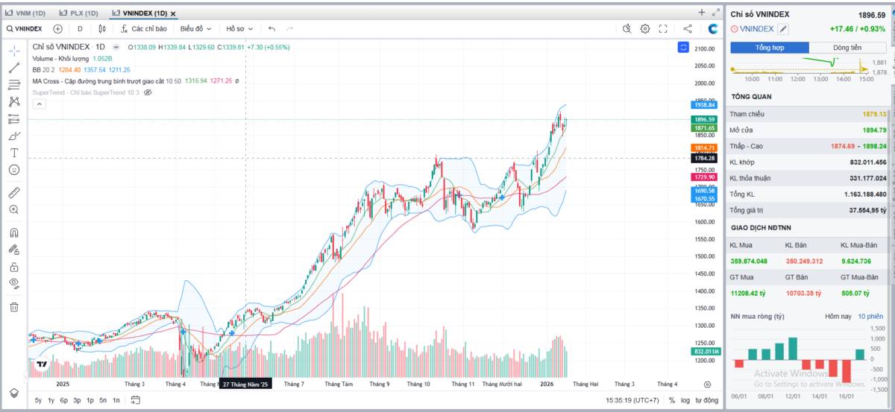895x412 pixels.
Task: Toggle lock all drawings
Action: tap(14, 267)
